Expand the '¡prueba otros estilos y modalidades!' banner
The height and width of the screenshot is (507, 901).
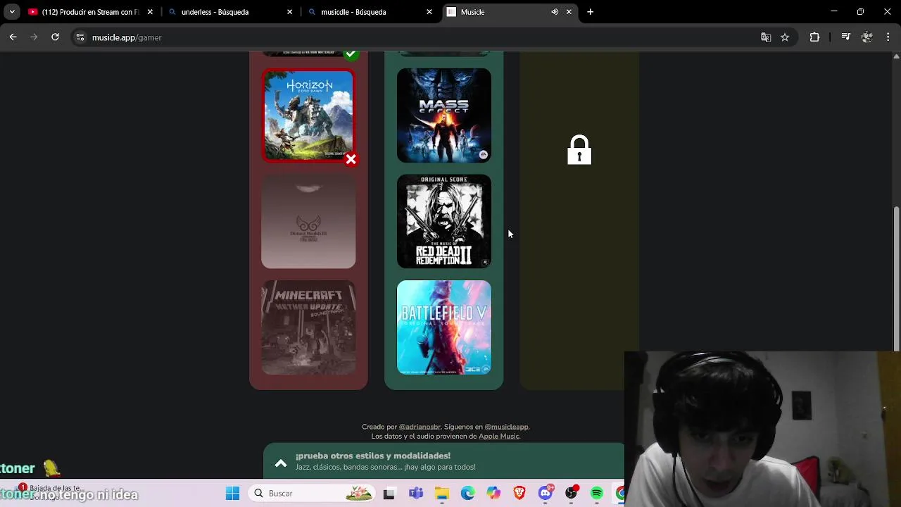280,463
